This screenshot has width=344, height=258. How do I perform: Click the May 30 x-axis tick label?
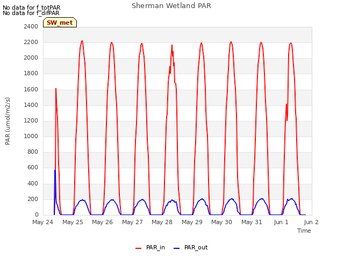pyautogui.click(x=222, y=222)
